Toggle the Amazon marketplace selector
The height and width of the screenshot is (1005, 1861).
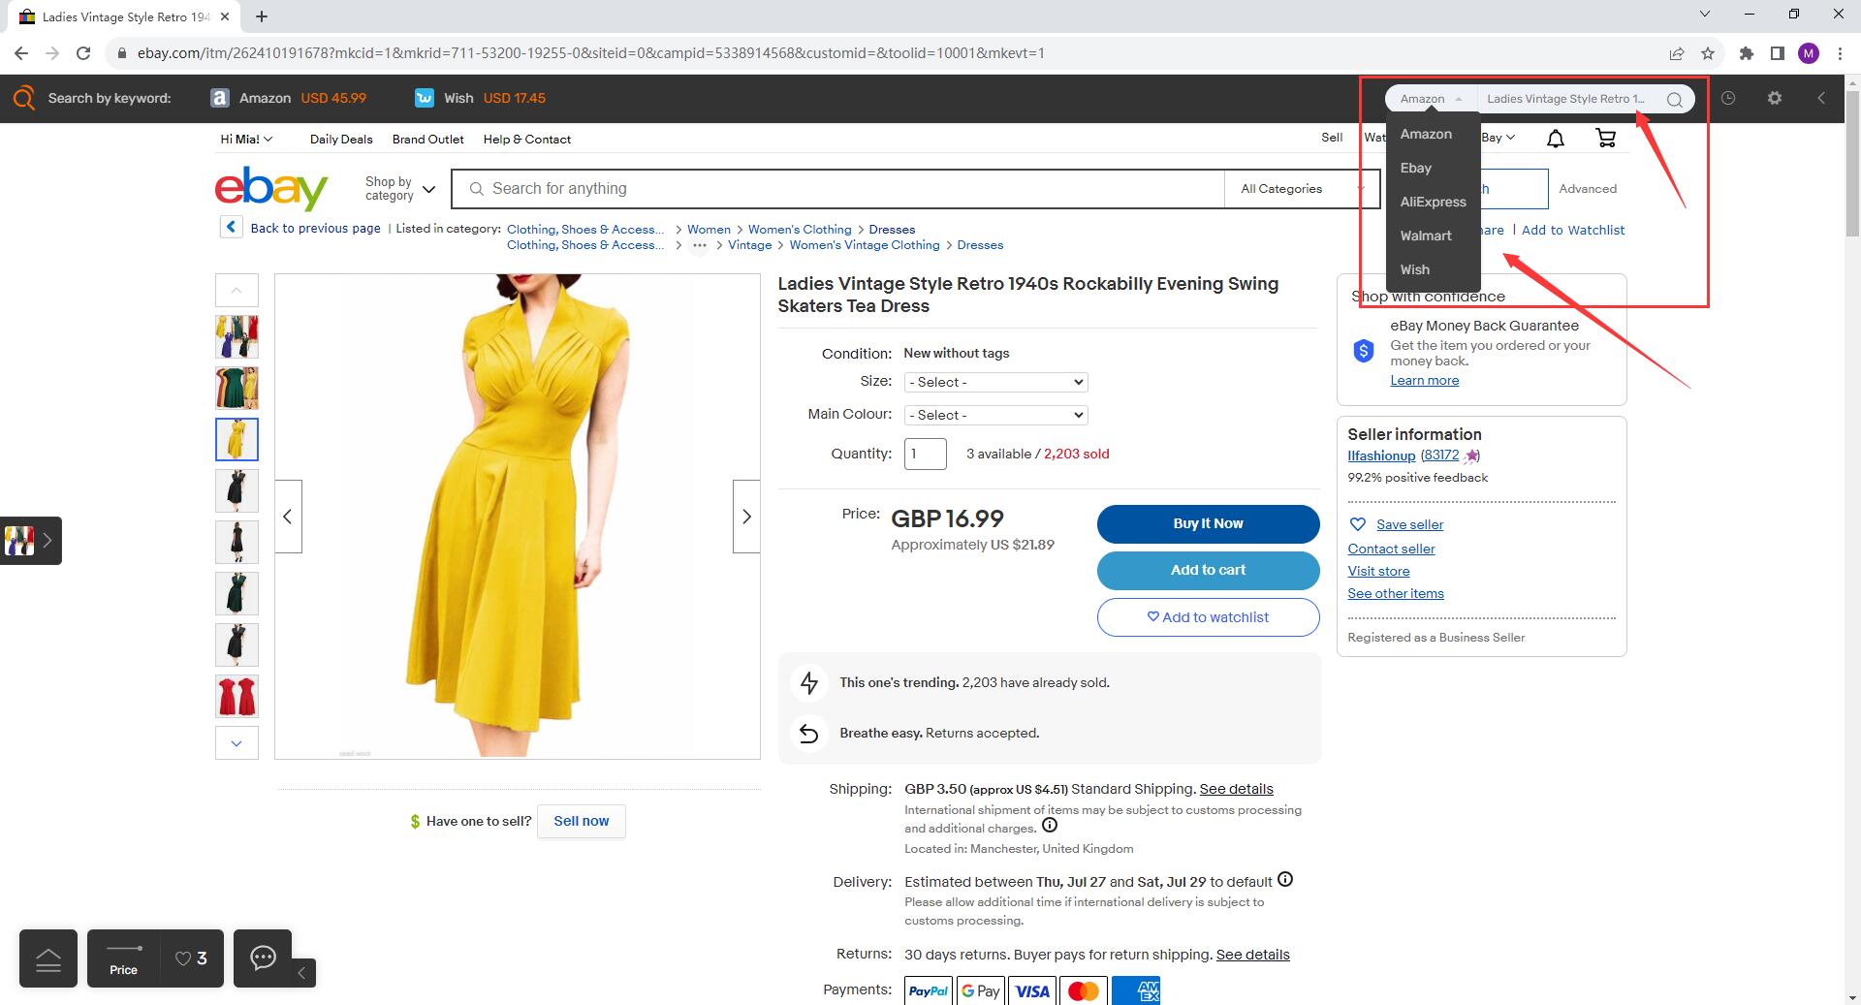(1431, 99)
